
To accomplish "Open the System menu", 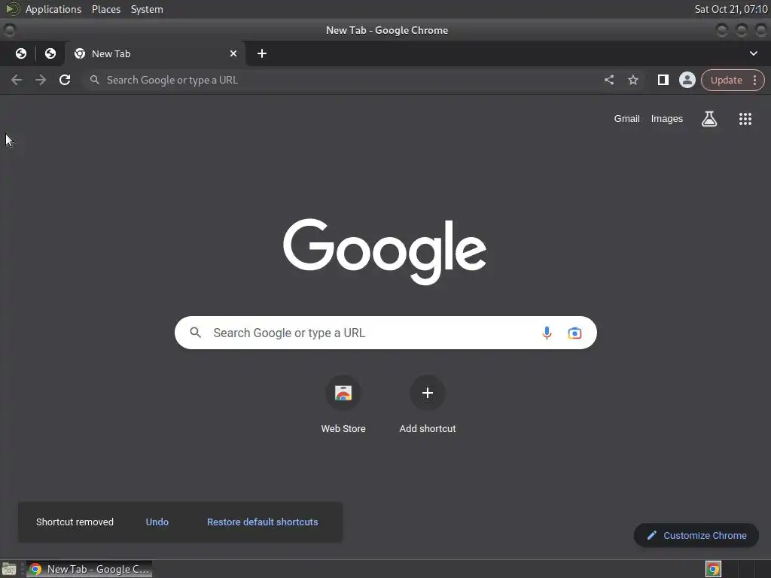I will 147,9.
